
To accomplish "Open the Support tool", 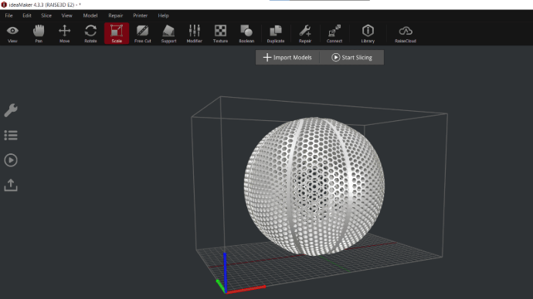I will [x=168, y=34].
